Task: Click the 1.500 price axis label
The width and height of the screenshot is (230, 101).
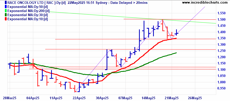Action: pyautogui.click(x=221, y=20)
